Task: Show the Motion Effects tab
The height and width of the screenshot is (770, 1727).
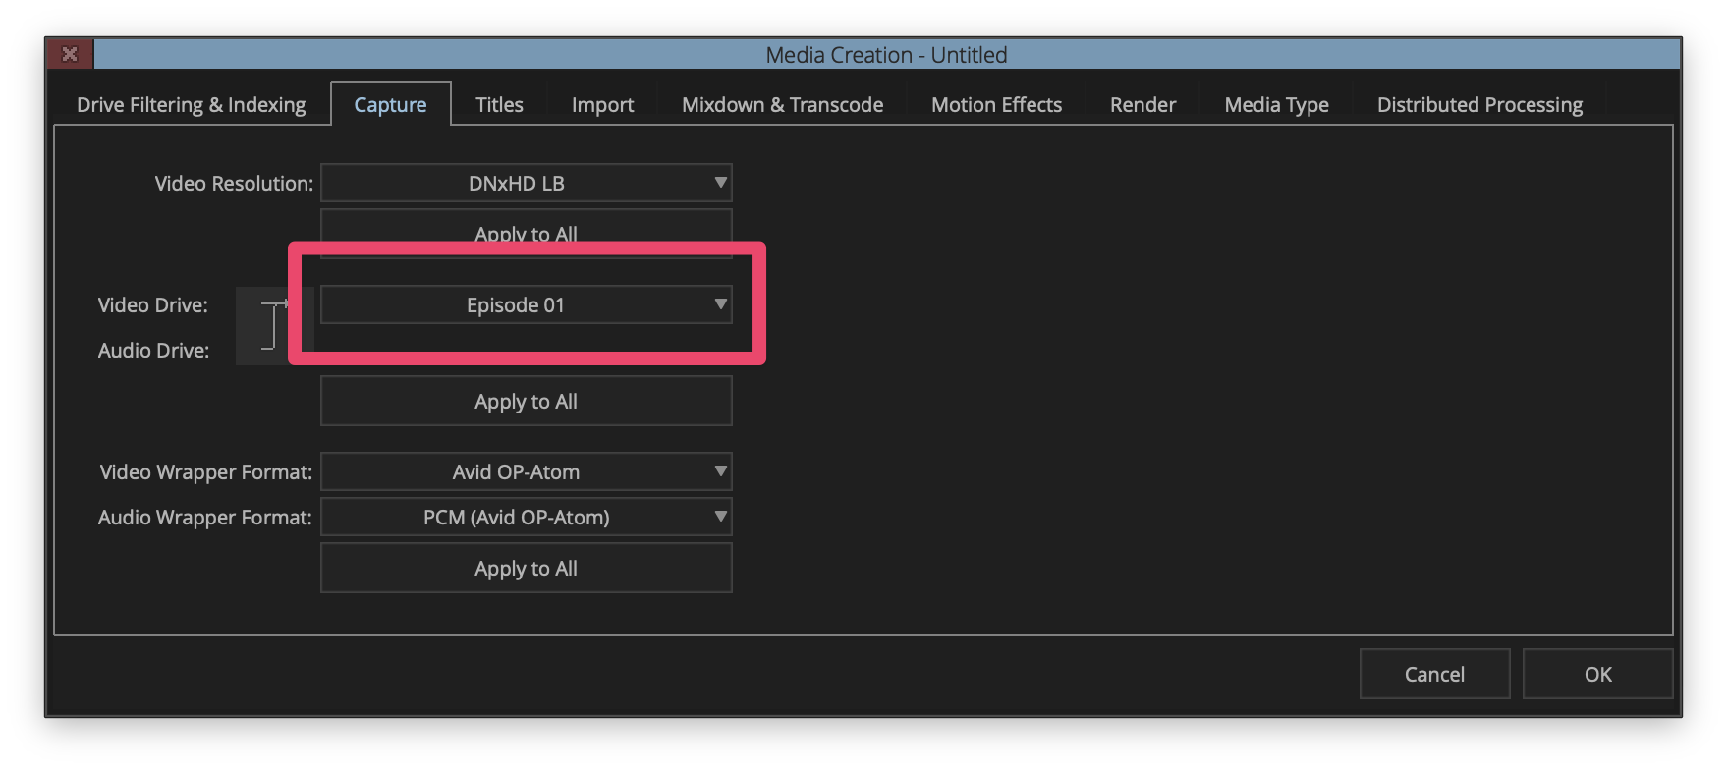Action: click(x=996, y=105)
